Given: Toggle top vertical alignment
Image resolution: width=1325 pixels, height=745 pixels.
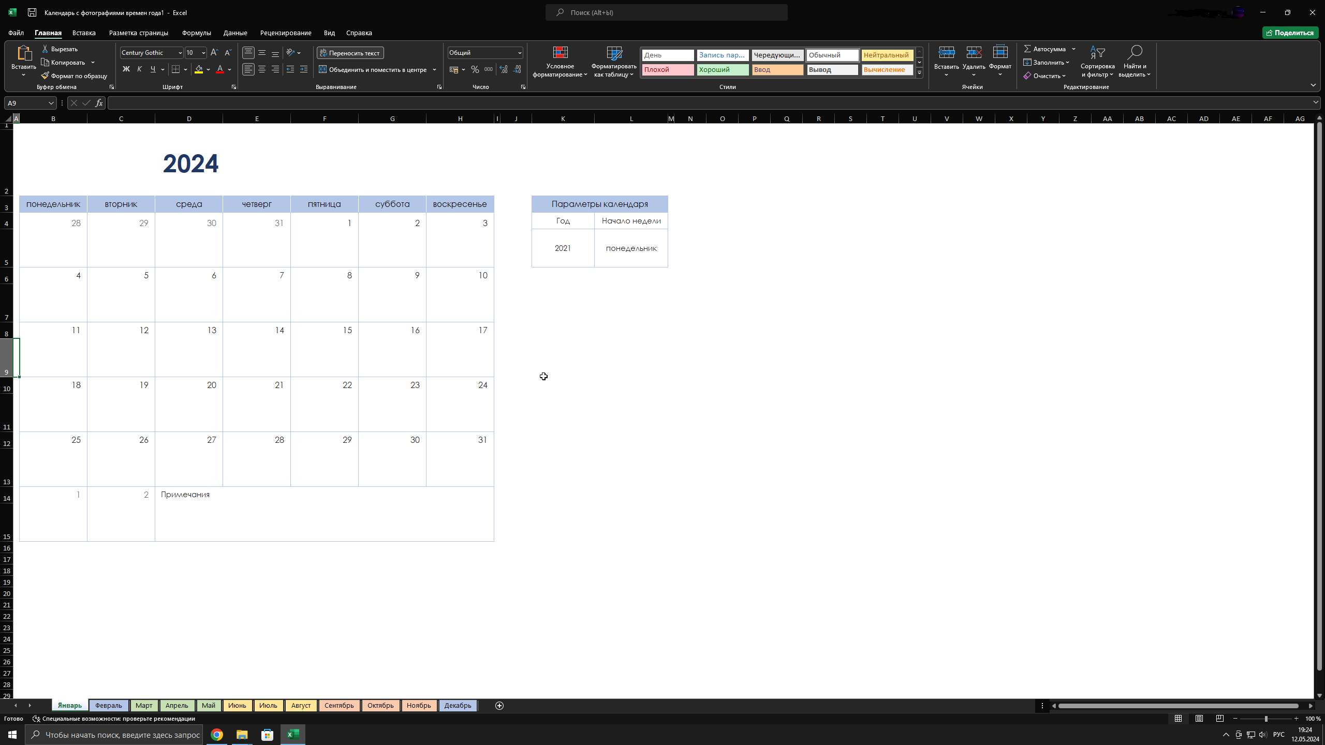Looking at the screenshot, I should (x=248, y=53).
